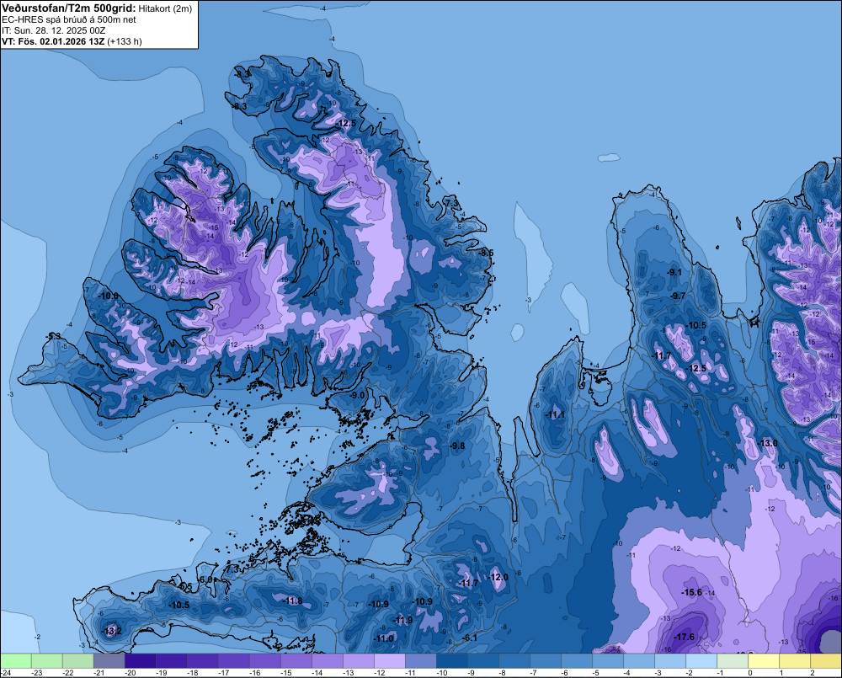Screen dimensions: 842x678
Task: Click the legend color swatch for -18
Action: point(202,661)
